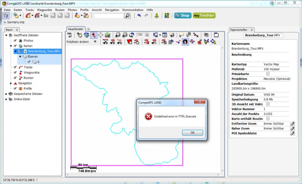Image resolution: width=302 pixels, height=184 pixels.
Task: Click the blue undo arrow icon
Action: [x=139, y=16]
